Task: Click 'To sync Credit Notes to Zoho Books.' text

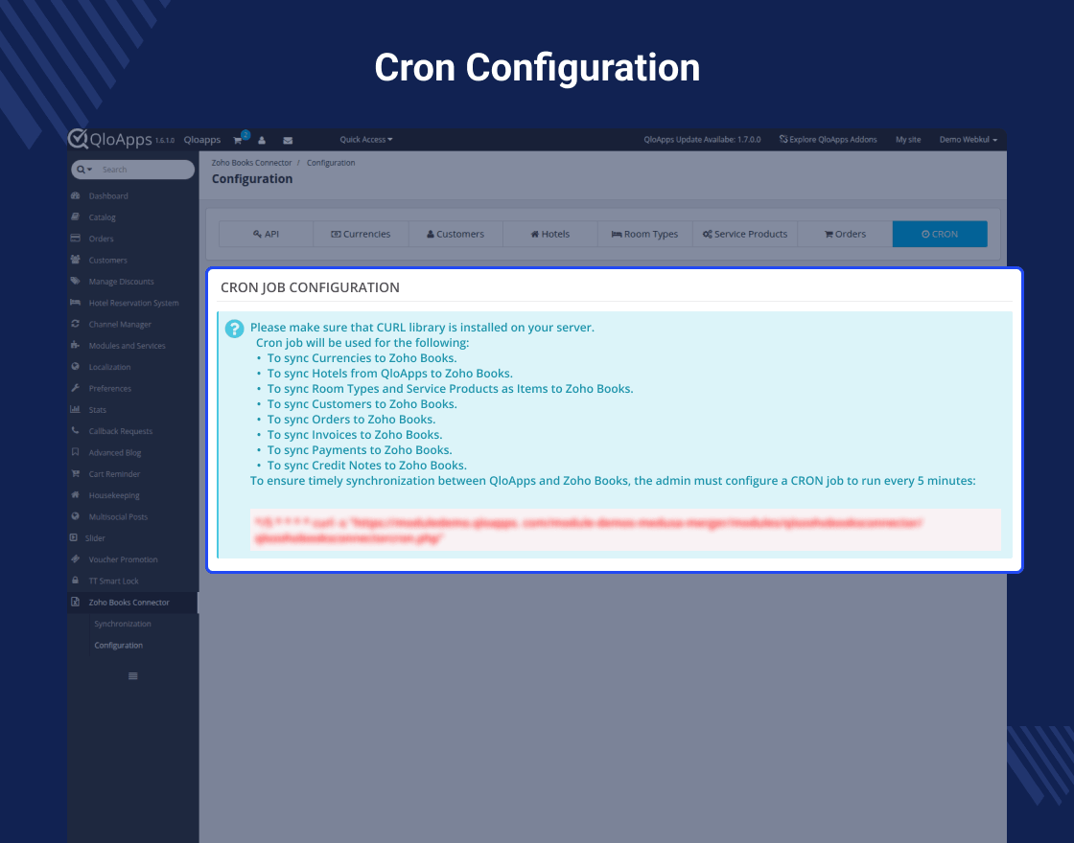Action: [x=367, y=466]
